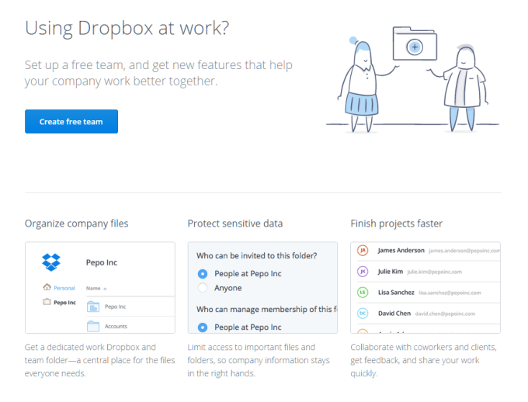This screenshot has width=528, height=402.
Task: Click the Create free team button
Action: (x=71, y=122)
